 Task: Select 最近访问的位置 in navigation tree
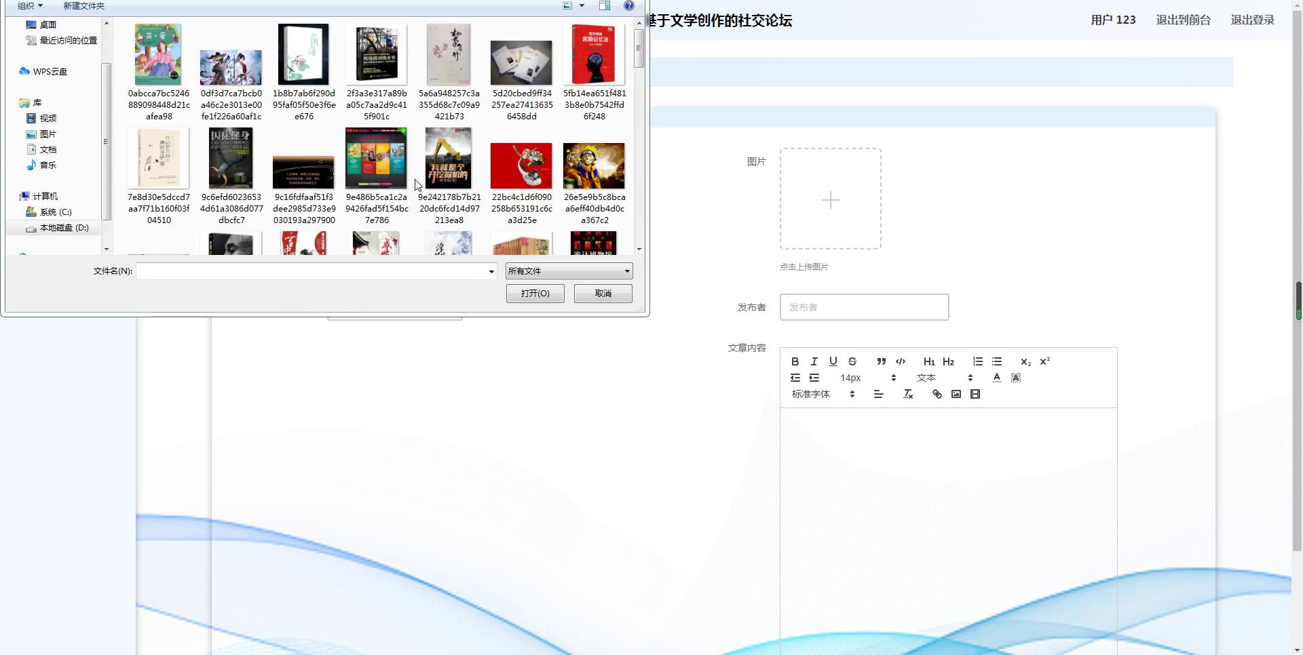click(61, 40)
